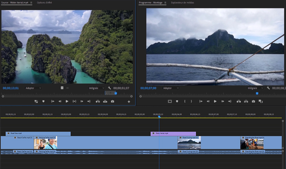Viewport: 286px width, 169px height.
Task: Export a frame from the Source monitor
Action: [112, 101]
